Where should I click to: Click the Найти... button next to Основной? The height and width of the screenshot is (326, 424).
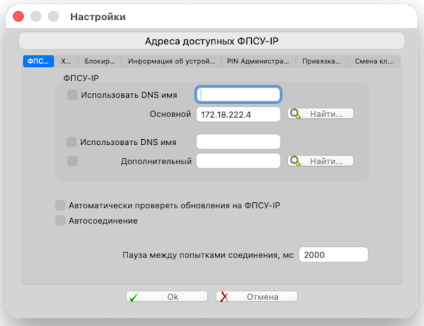[320, 114]
